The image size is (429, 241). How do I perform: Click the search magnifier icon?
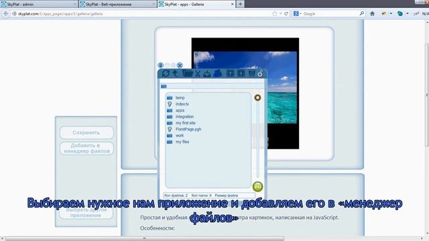click(x=362, y=13)
